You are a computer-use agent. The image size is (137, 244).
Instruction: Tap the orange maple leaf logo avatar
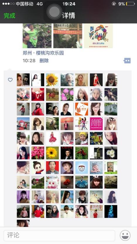(x=82, y=109)
